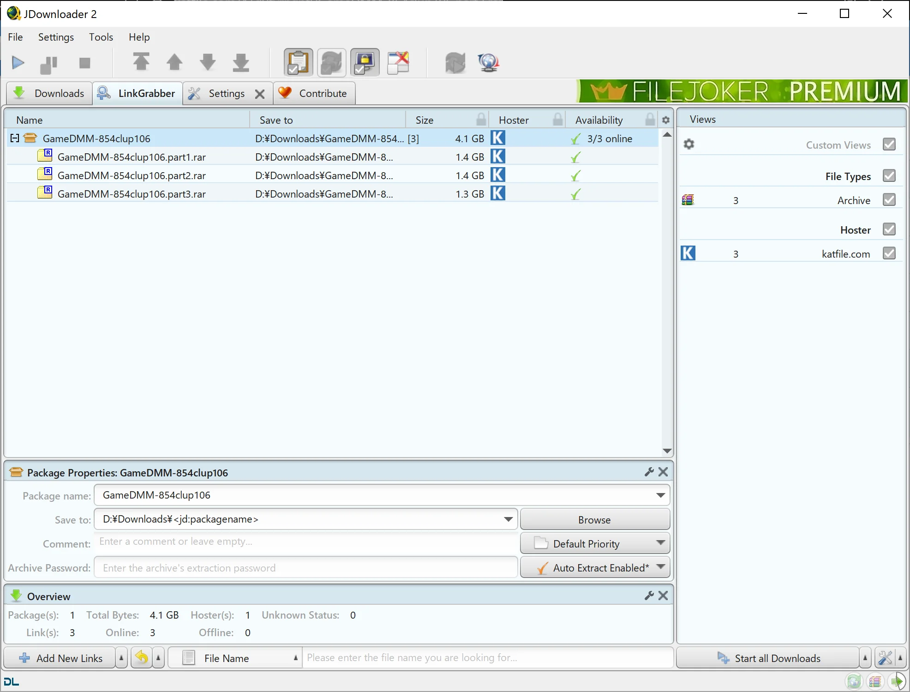Screen dimensions: 910x692
Task: Open the Save to path dropdown
Action: 508,519
